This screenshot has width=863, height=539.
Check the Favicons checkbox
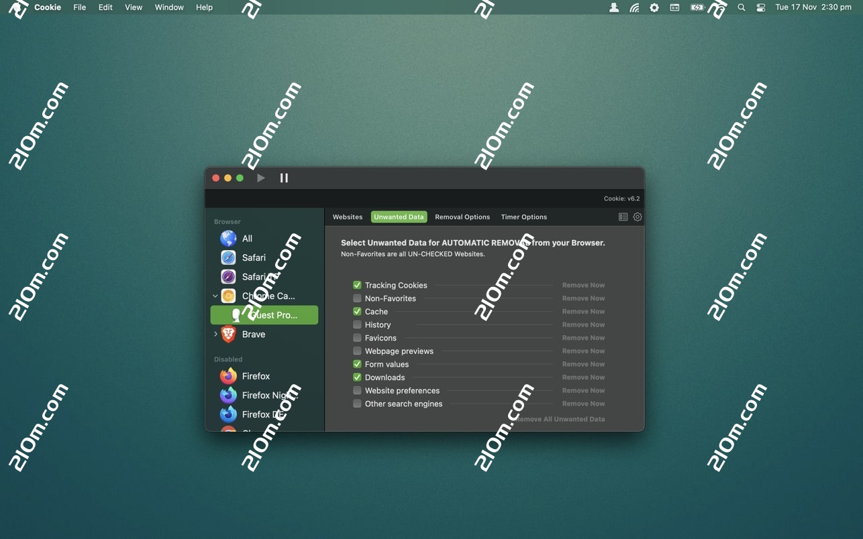(357, 338)
